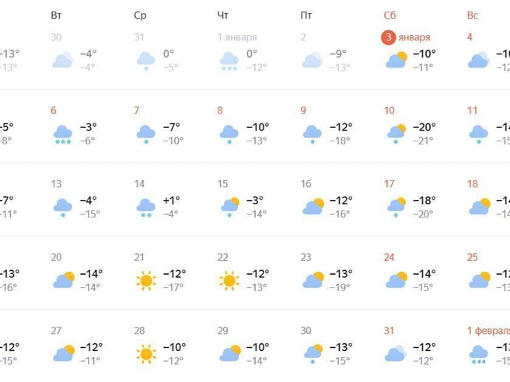The width and height of the screenshot is (510, 382).
Task: Click the partly sunny snow icon on January 10
Action: pos(396,134)
